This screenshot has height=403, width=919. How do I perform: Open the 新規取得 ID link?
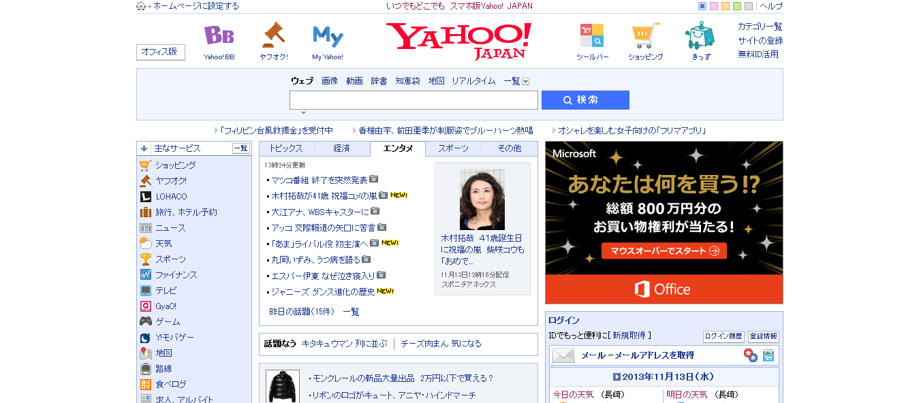pyautogui.click(x=629, y=336)
